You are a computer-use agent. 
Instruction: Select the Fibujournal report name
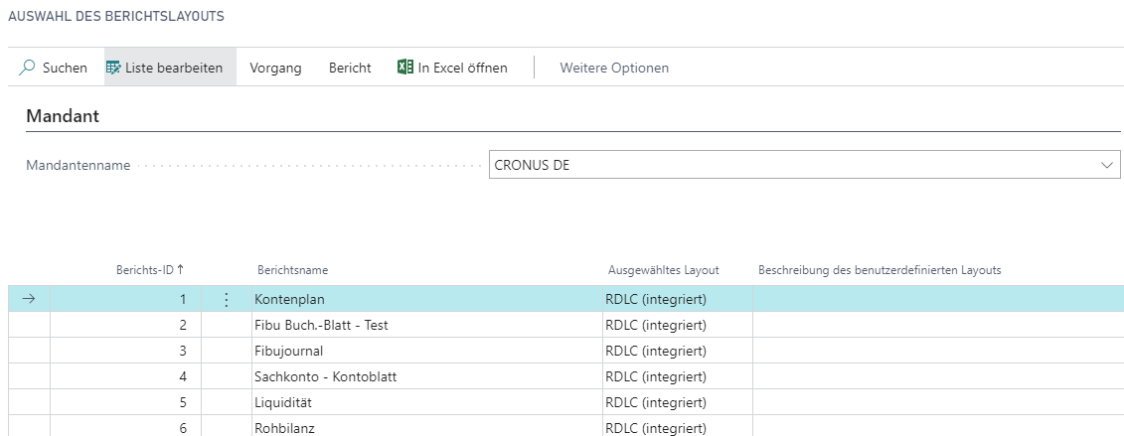point(289,351)
